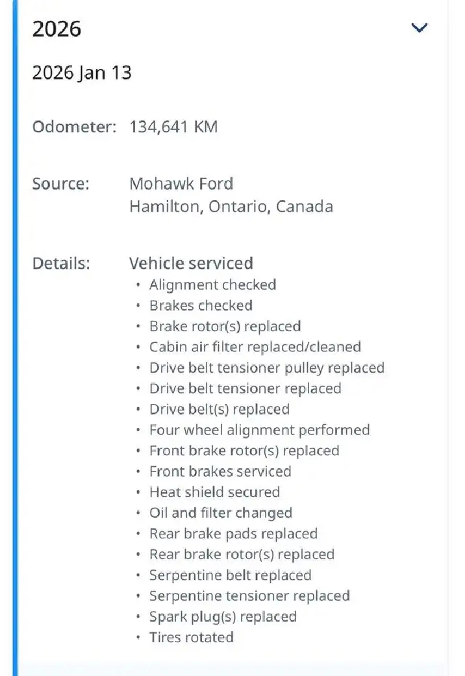
Task: Click the Mohawk Ford source name
Action: 181,184
